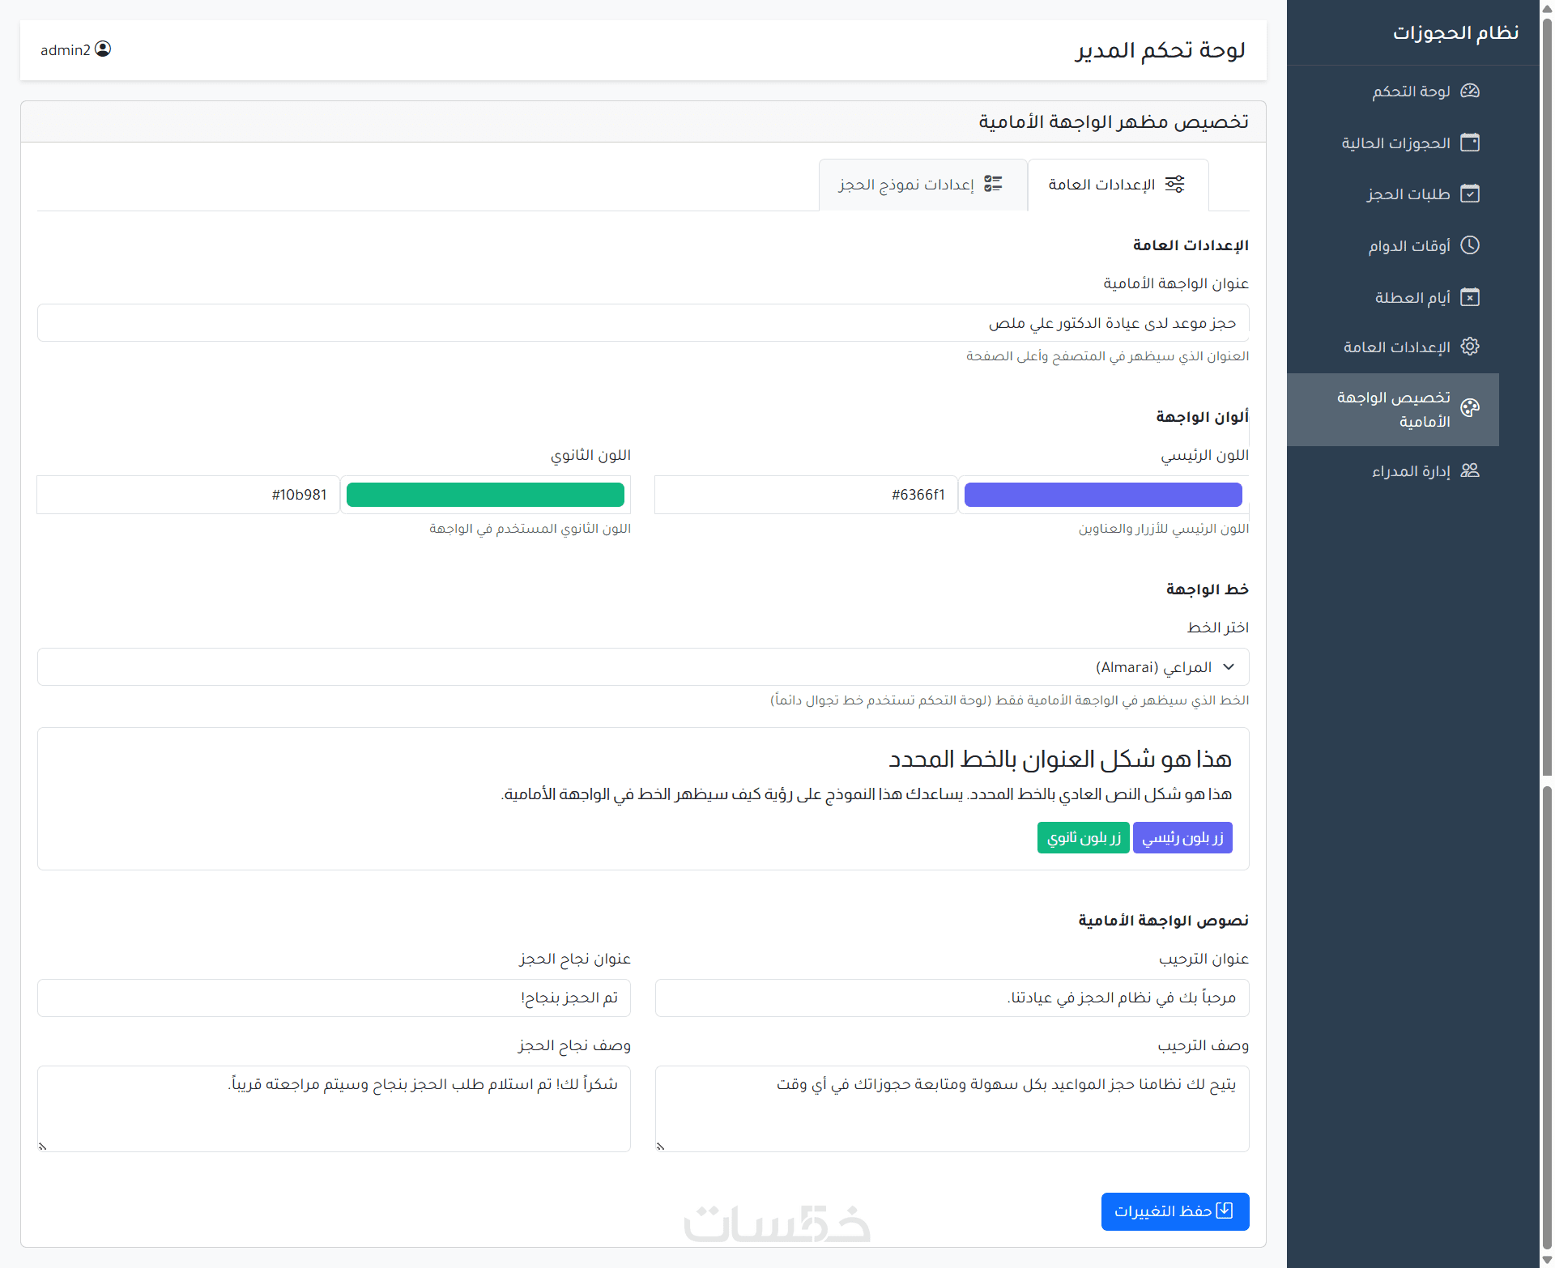Click the palette icon for frontend customization
The image size is (1555, 1268).
click(x=1469, y=407)
